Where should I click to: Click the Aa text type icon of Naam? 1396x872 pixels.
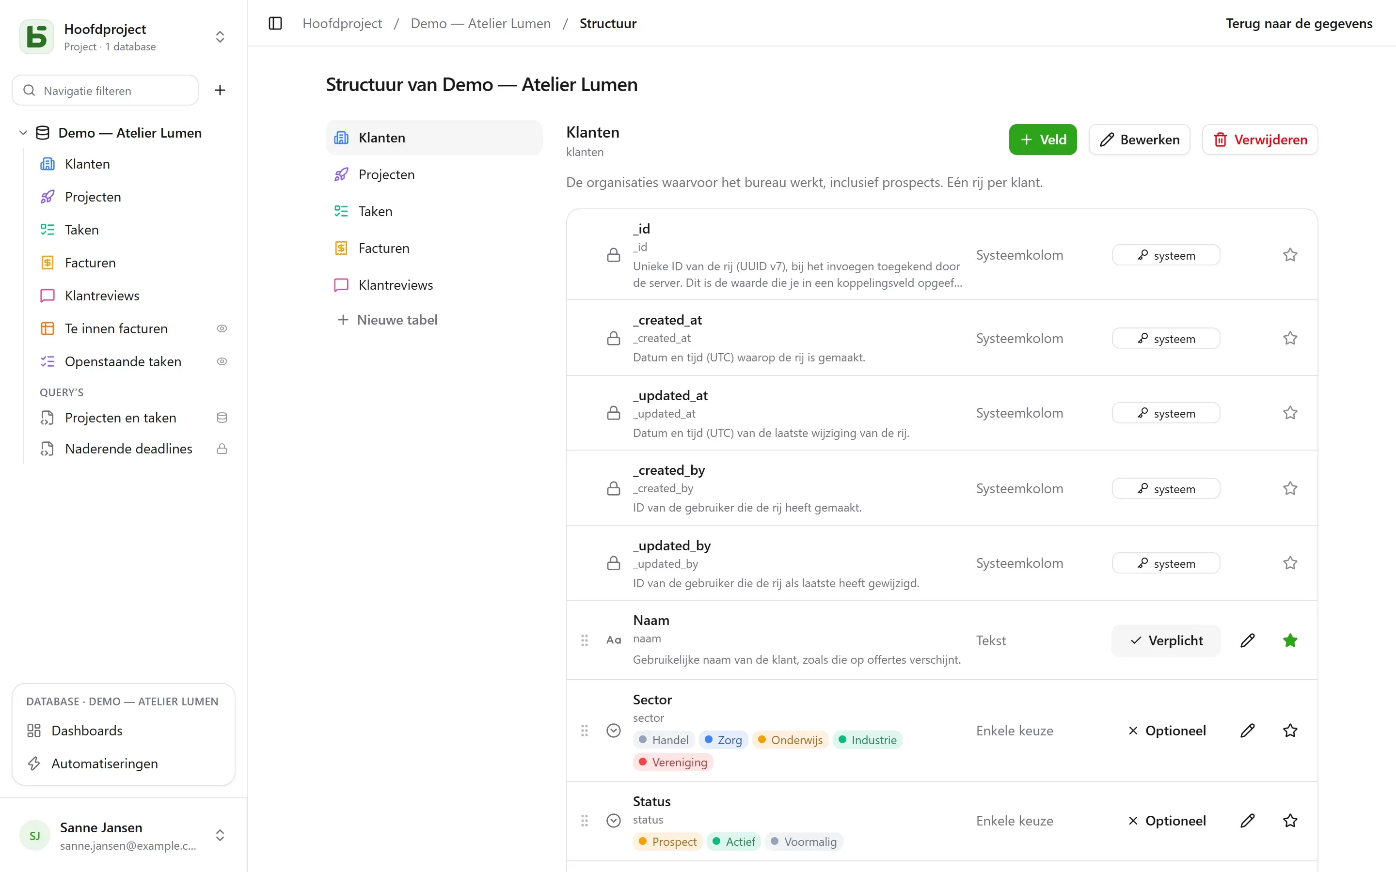click(614, 640)
